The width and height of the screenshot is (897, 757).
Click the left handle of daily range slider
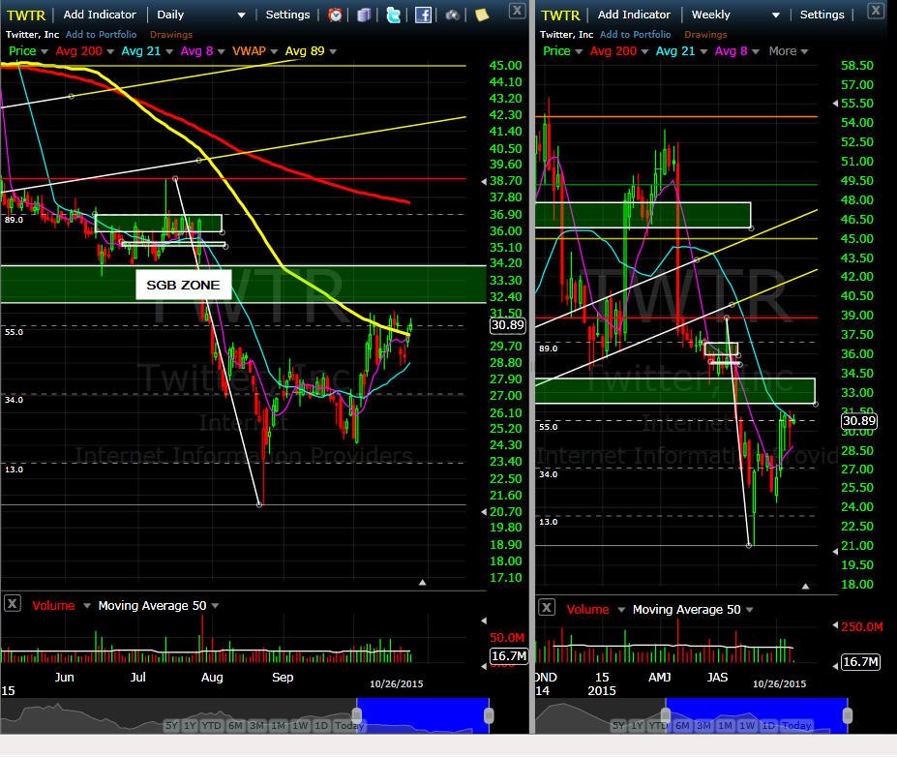[356, 715]
